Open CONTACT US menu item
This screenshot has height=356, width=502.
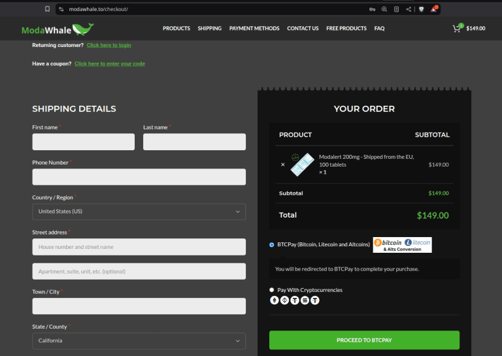303,29
